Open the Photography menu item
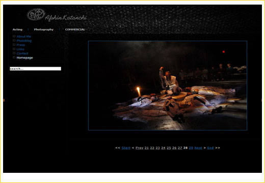Viewport: 265px width, 183px height. click(44, 29)
